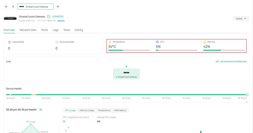Viewport: 253px width, 133px height.
Task: Click the CONNECTED status badge
Action: pyautogui.click(x=58, y=16)
